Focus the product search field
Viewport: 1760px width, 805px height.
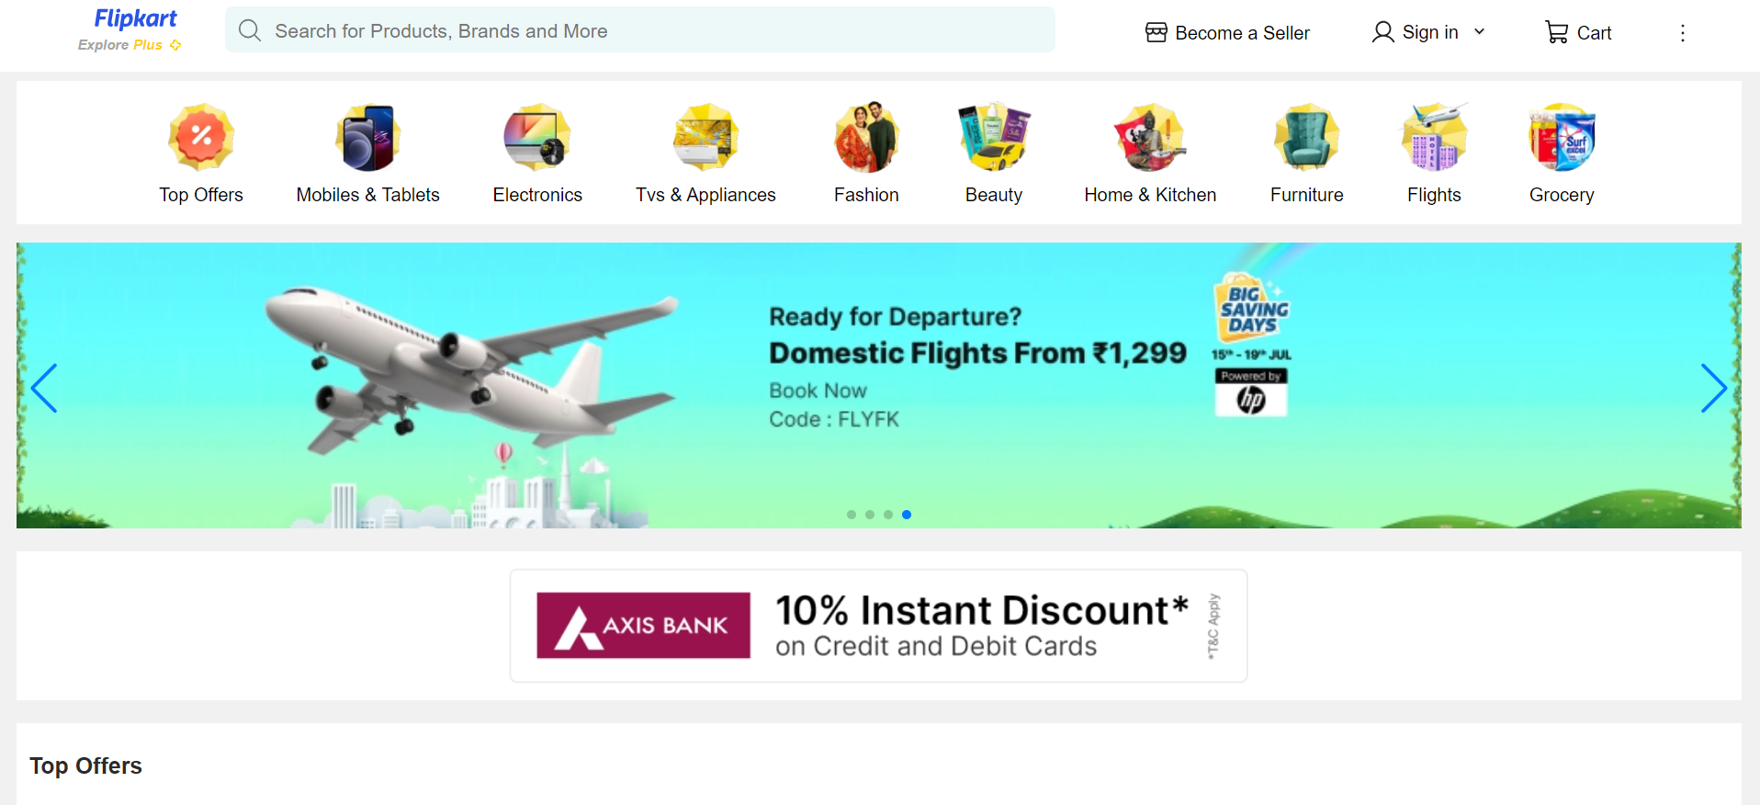click(639, 30)
